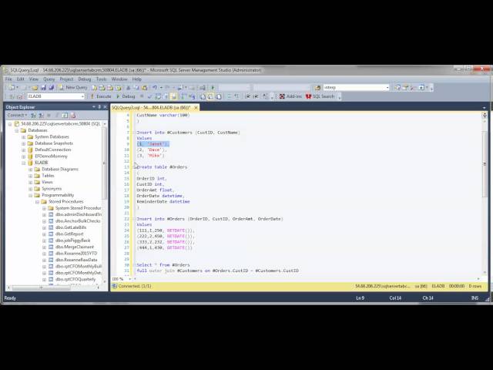This screenshot has width=493, height=370.
Task: Expand the Tables folder
Action: click(31, 176)
